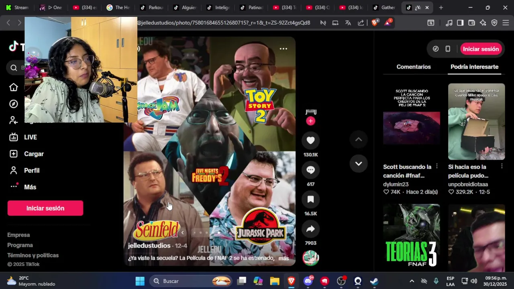Viewport: 514px width, 289px height.
Task: Share the post using the arrow icon
Action: (310, 229)
